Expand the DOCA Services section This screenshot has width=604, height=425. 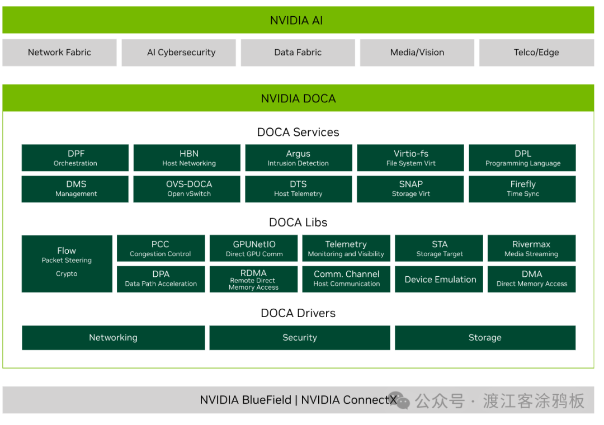[298, 132]
